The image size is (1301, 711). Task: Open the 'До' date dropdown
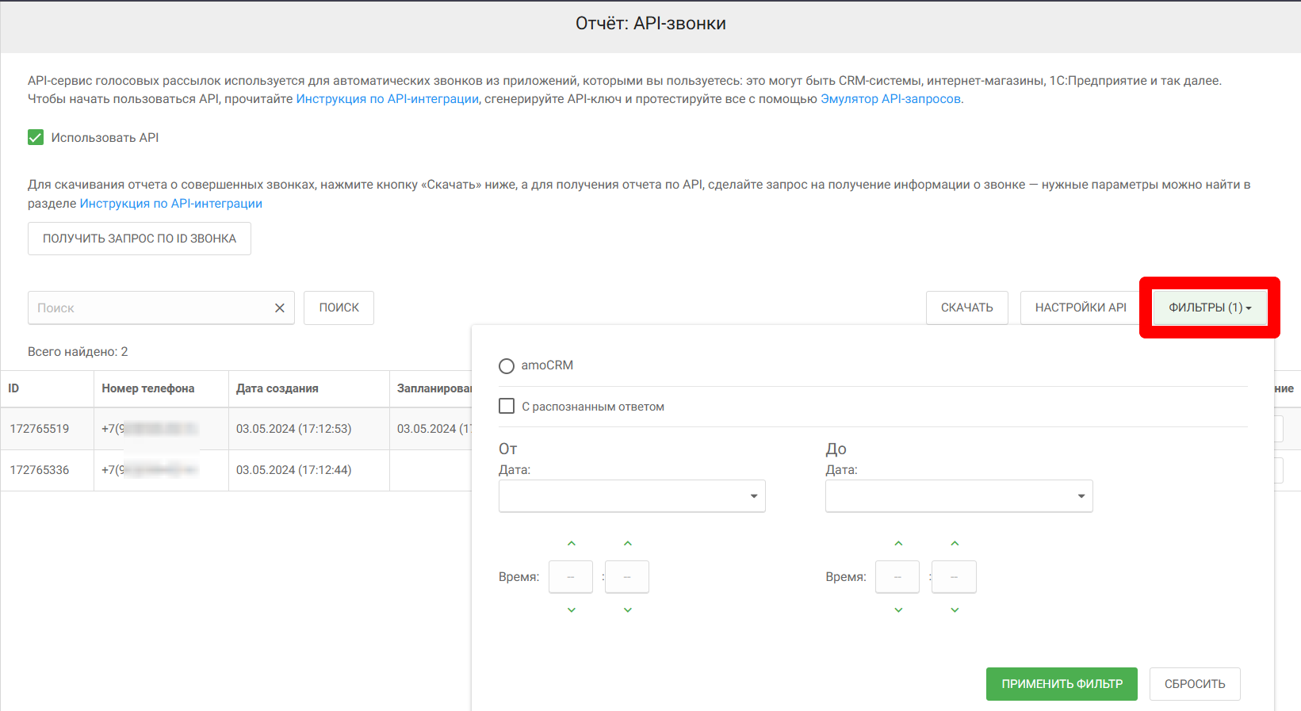959,496
